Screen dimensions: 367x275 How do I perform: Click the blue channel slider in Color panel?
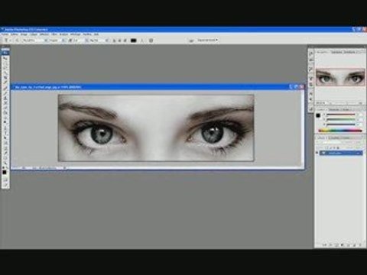point(341,125)
